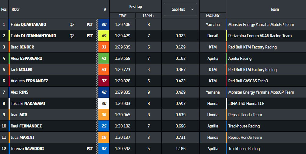Click Brad Binder's orange 33 badge
Image resolution: width=306 pixels, height=154 pixels.
pyautogui.click(x=104, y=47)
